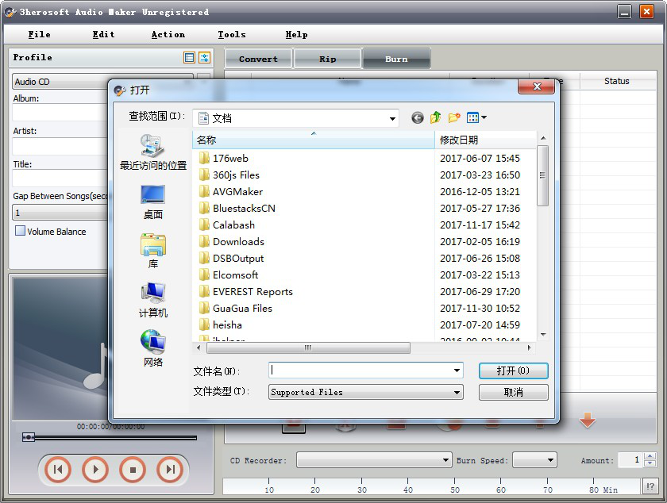Select the Downloads folder
667x503 pixels.
pyautogui.click(x=238, y=241)
